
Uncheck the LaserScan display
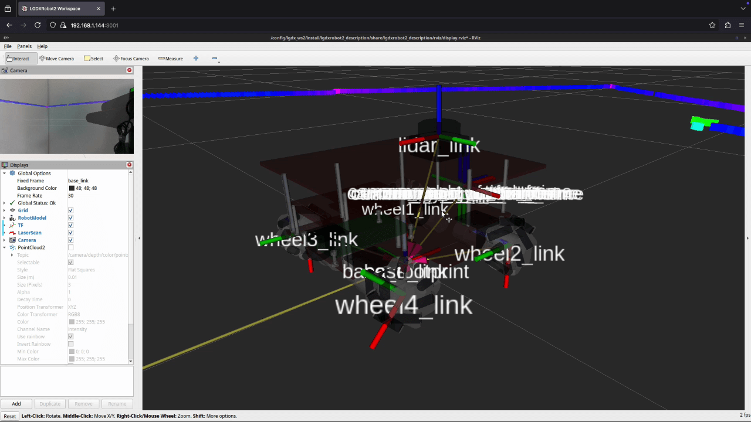click(70, 233)
